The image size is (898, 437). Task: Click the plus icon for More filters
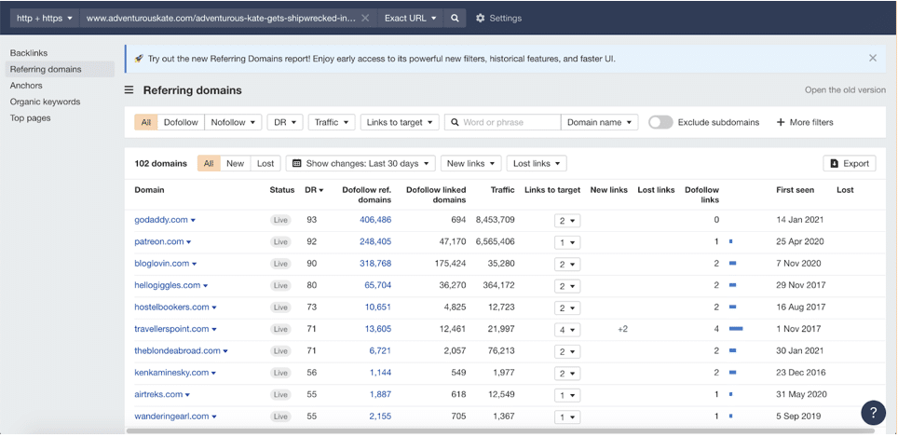pos(781,122)
